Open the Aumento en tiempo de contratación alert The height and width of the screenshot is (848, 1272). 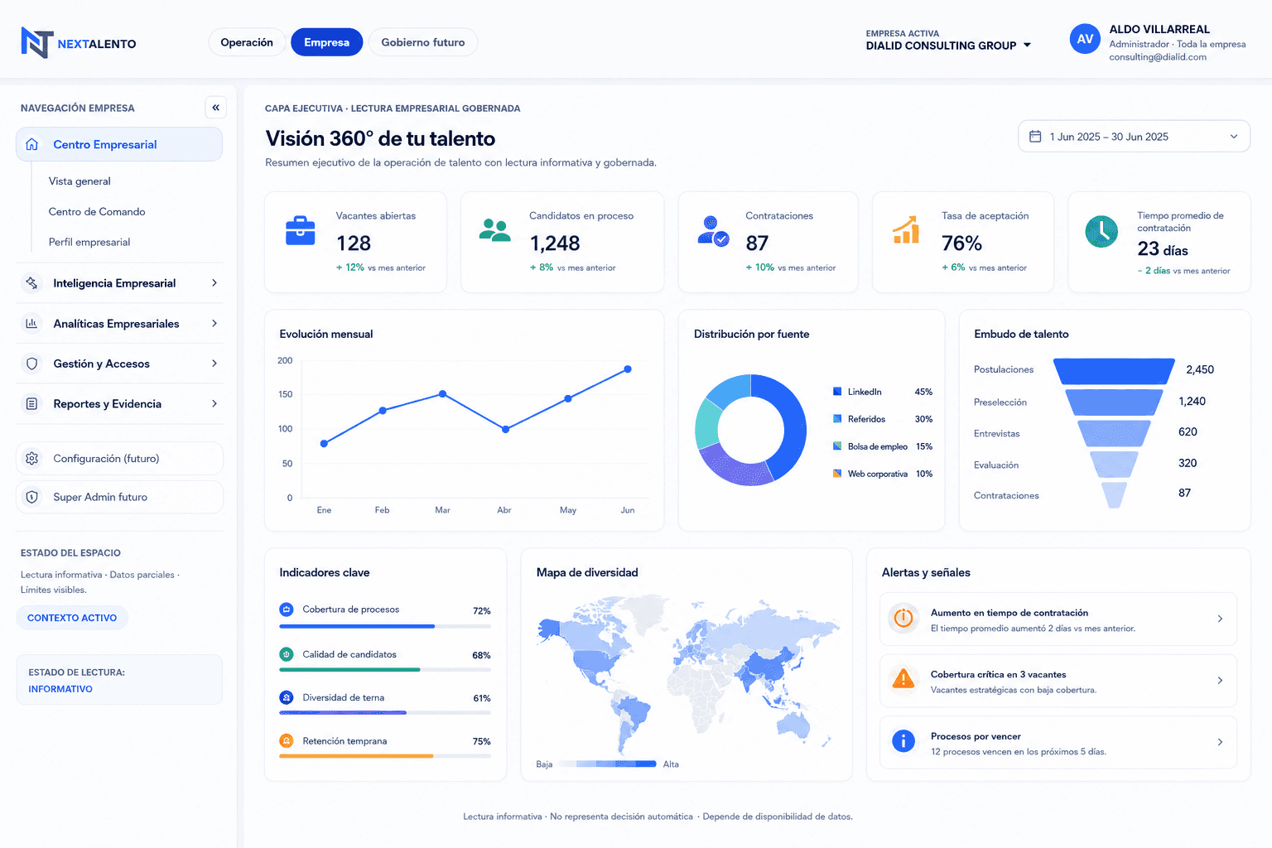tap(1058, 619)
